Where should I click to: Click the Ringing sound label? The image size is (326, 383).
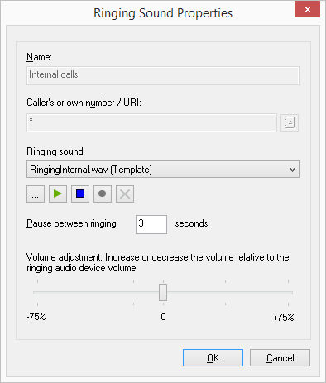(55, 151)
